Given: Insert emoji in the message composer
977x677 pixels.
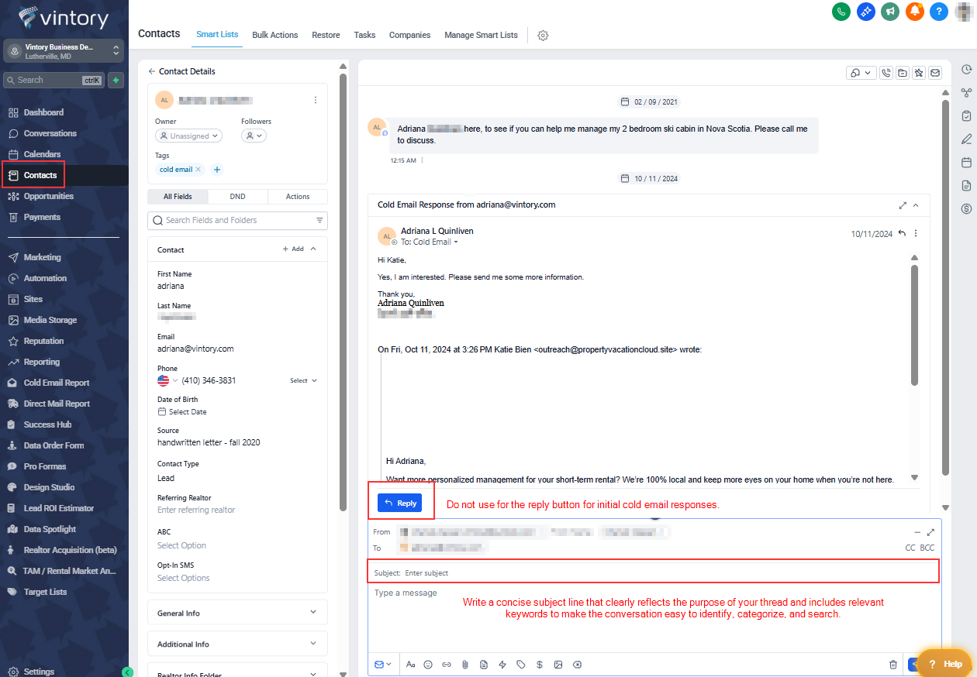Looking at the screenshot, I should coord(428,665).
